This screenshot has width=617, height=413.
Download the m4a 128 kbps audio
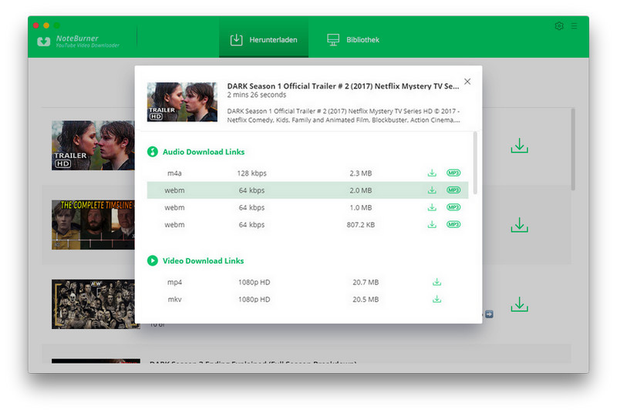432,173
